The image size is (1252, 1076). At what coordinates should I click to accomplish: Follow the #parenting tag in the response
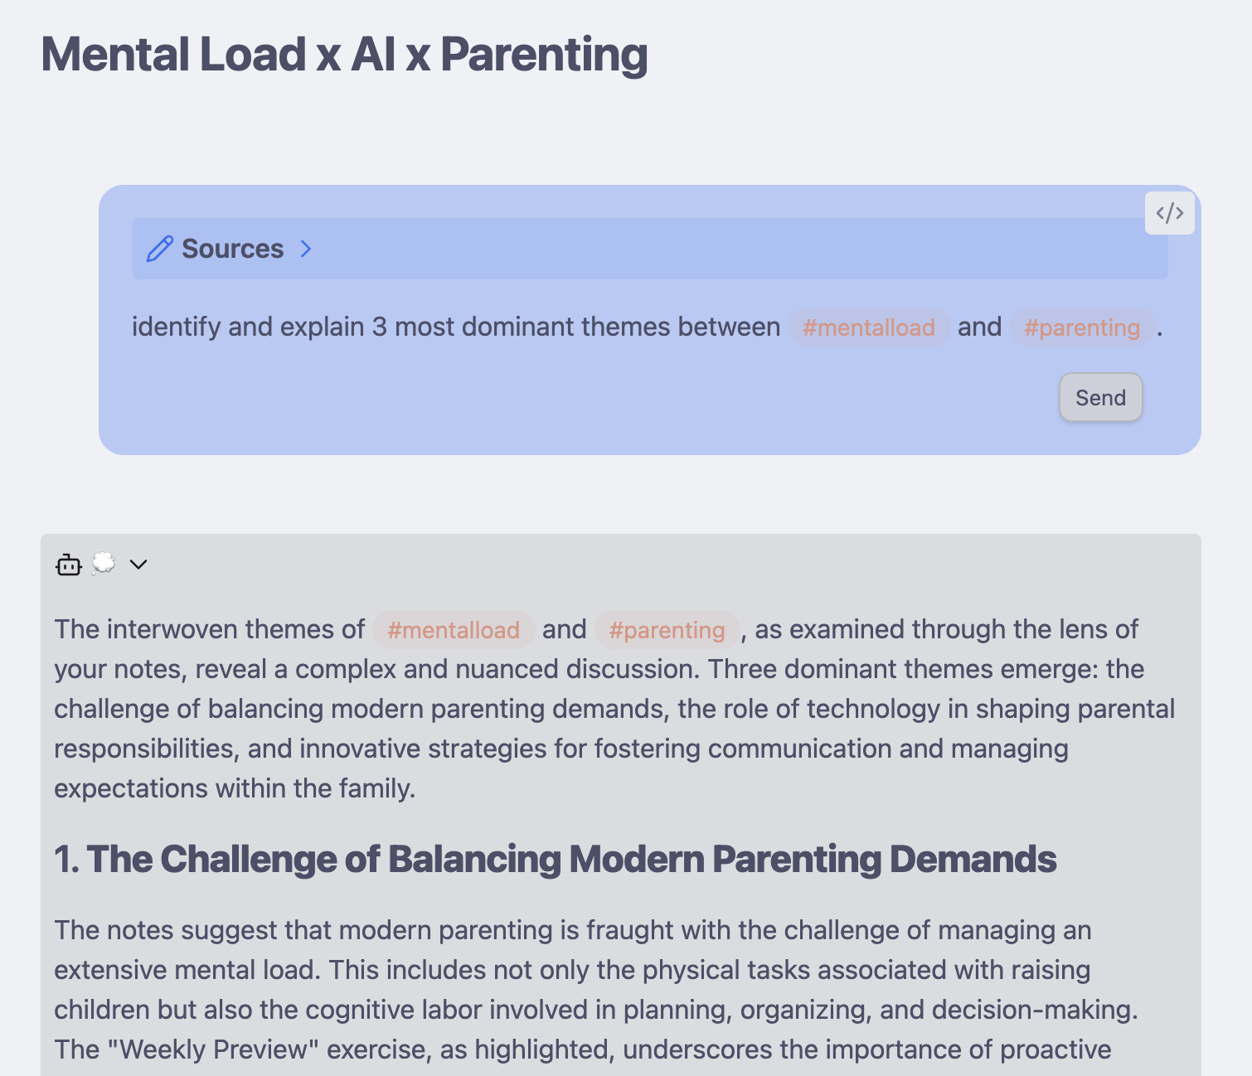[x=667, y=630]
